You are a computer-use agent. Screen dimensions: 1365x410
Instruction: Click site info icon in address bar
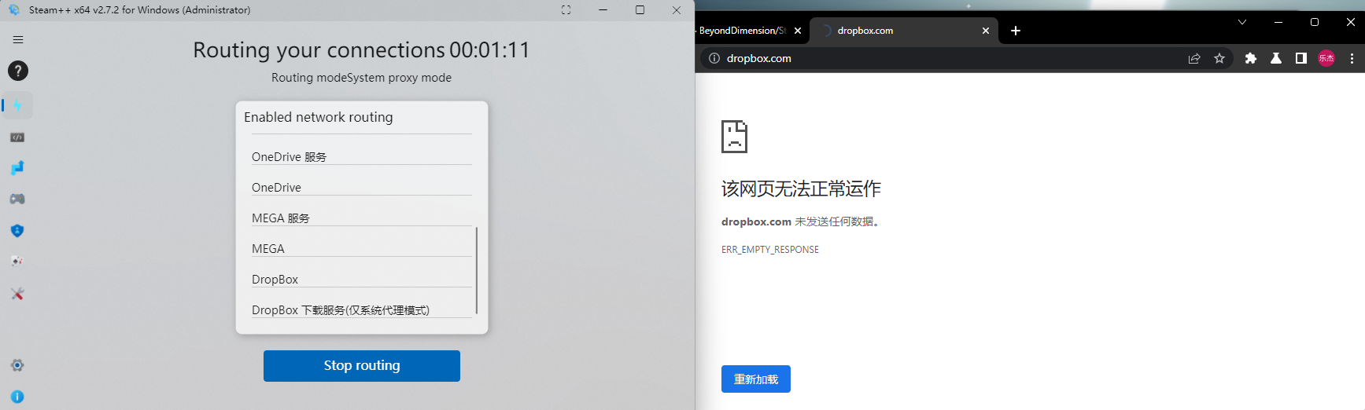click(x=714, y=58)
